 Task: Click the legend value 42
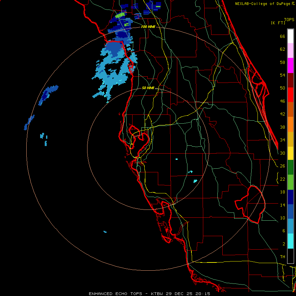click(283, 114)
